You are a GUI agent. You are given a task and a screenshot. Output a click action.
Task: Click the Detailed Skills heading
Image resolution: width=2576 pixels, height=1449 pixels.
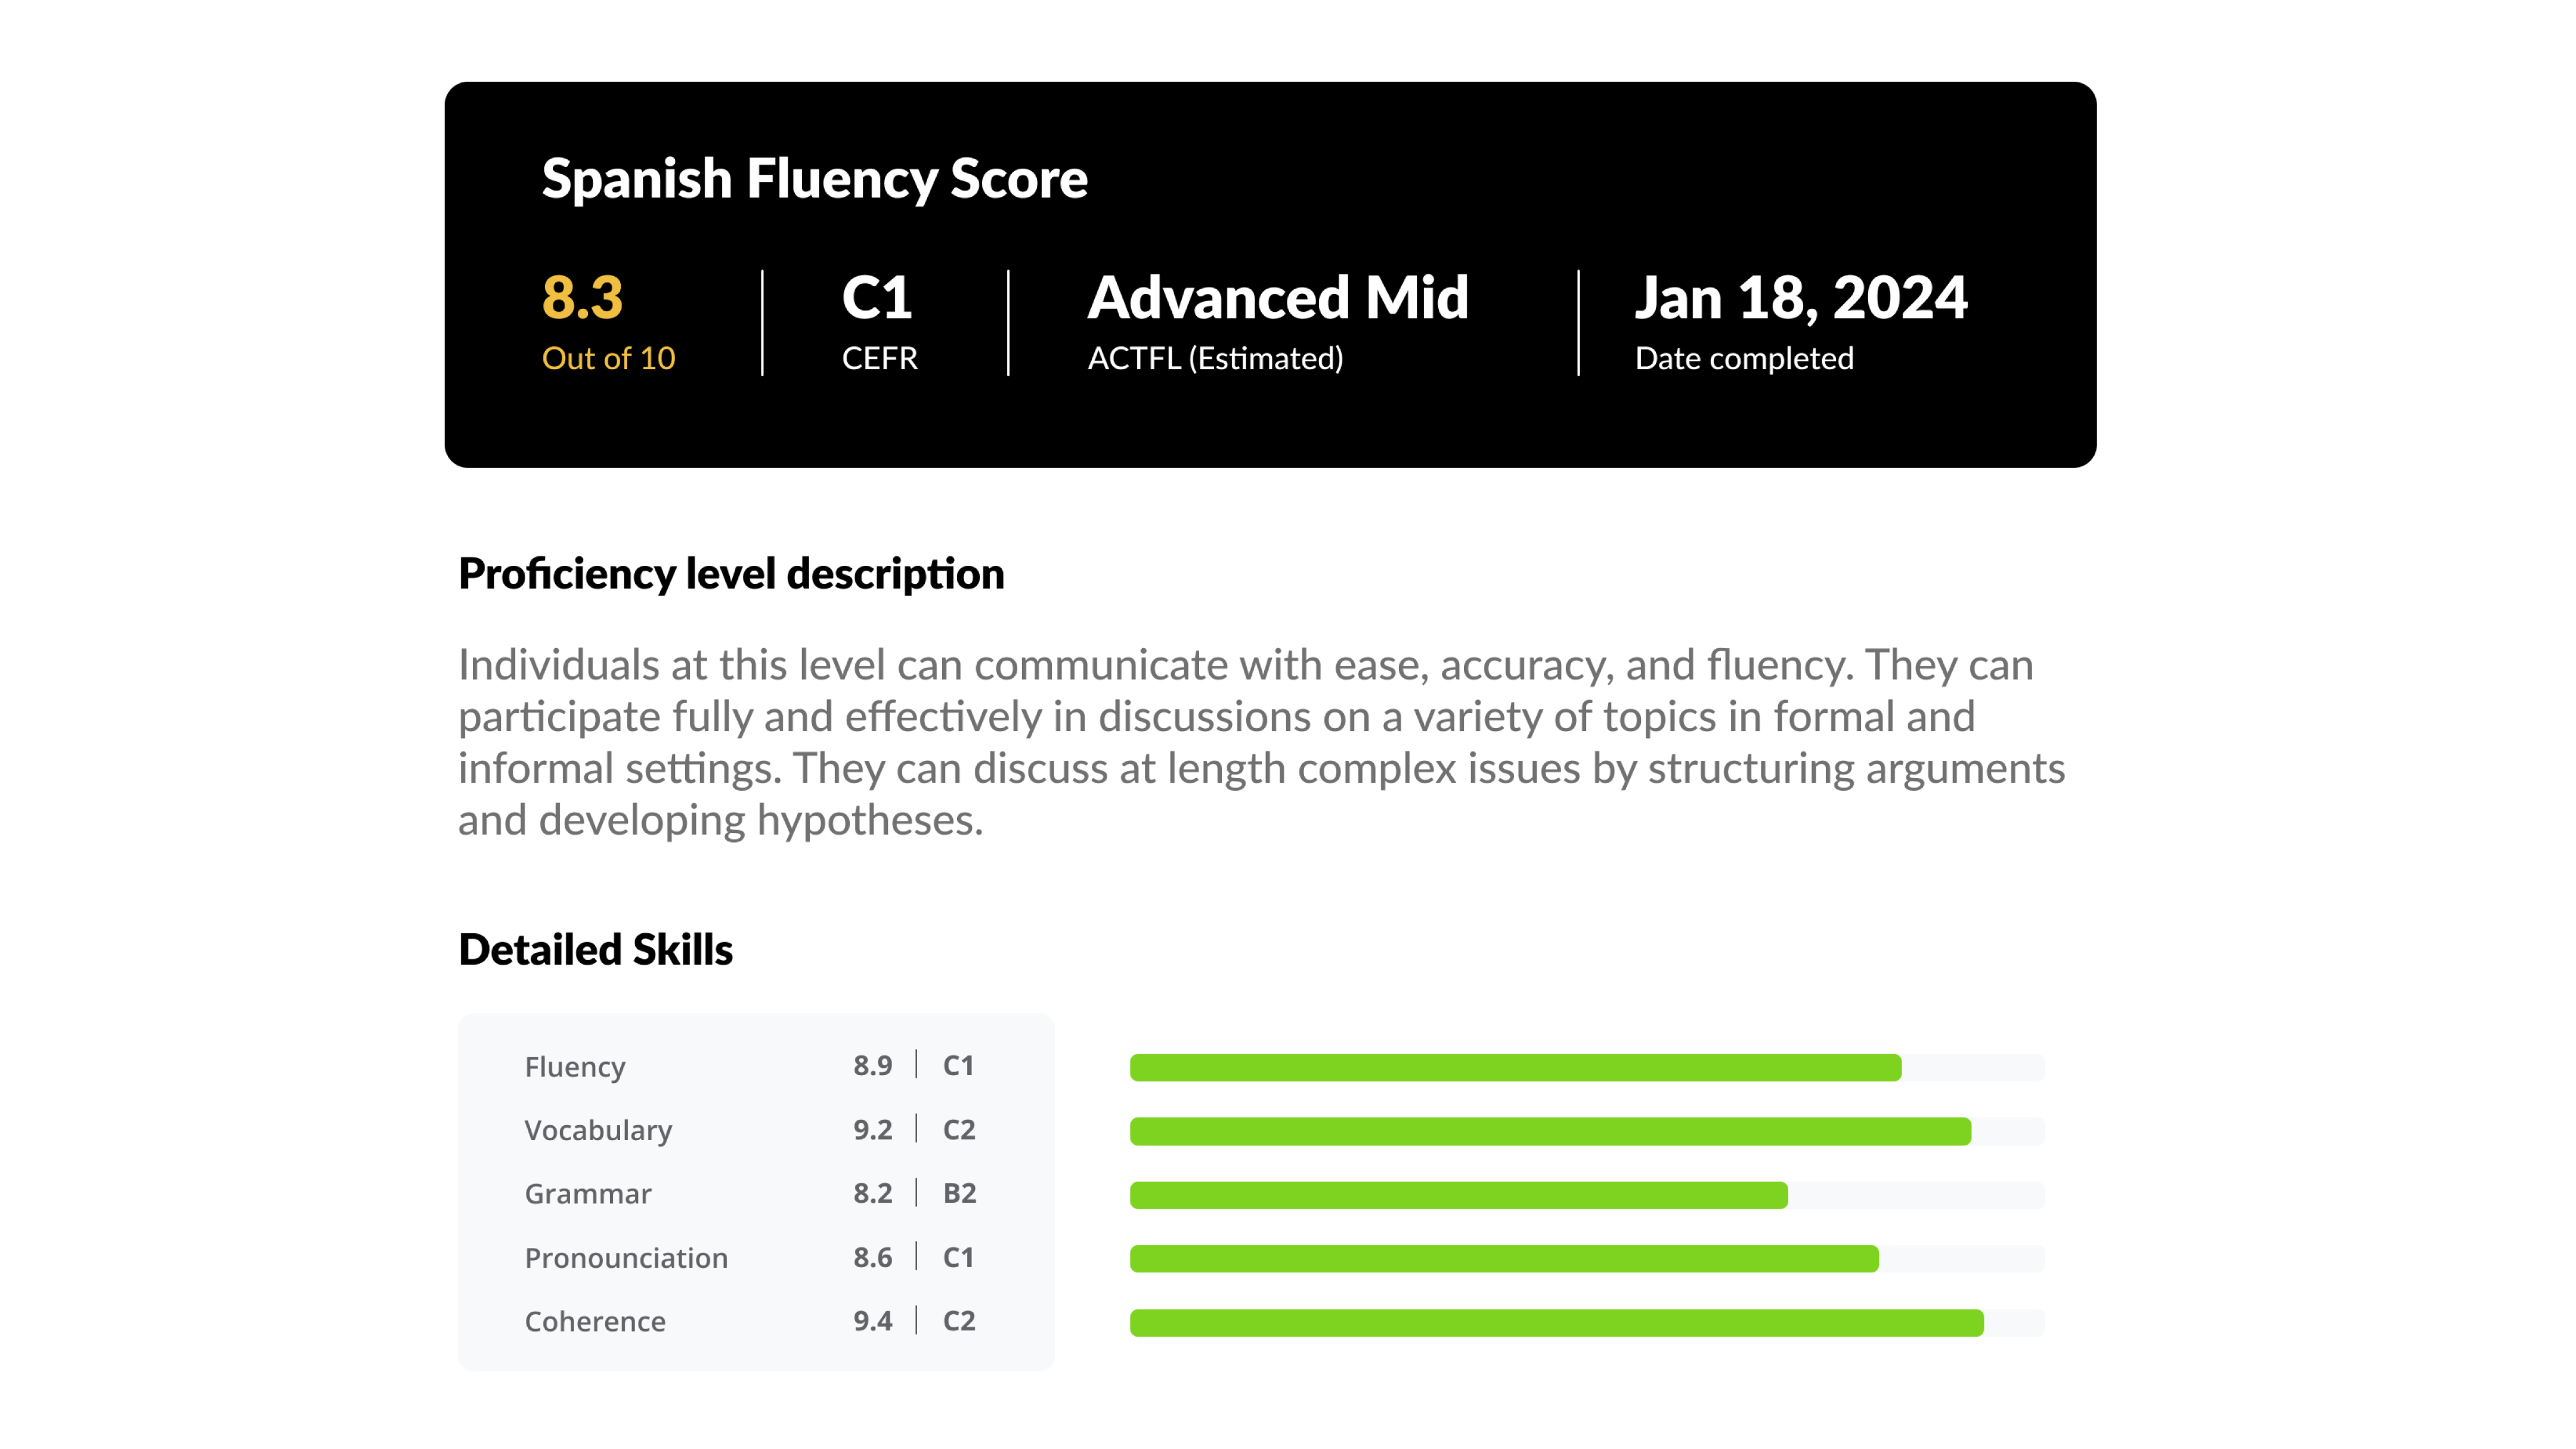tap(595, 950)
